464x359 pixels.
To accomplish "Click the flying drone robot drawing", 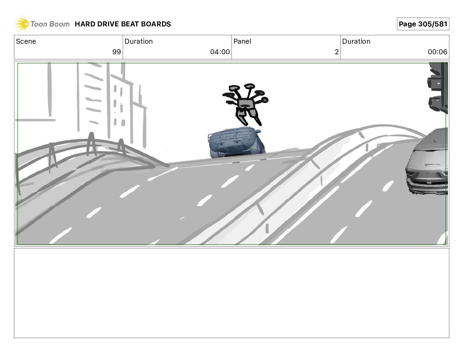I will pyautogui.click(x=245, y=104).
